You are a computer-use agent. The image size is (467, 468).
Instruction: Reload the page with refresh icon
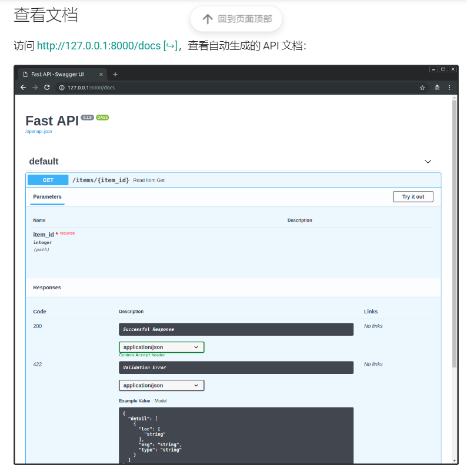pyautogui.click(x=47, y=88)
